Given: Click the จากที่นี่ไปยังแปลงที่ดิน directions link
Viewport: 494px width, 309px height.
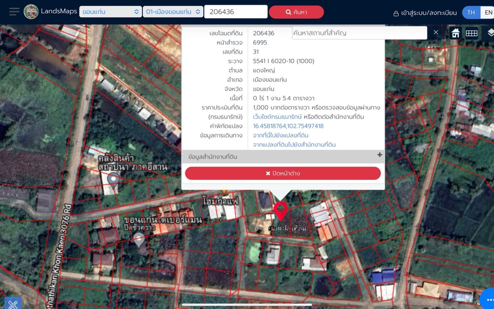Looking at the screenshot, I should [280, 135].
